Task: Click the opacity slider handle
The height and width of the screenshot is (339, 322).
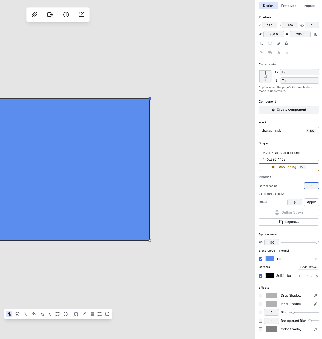Action: [x=317, y=242]
